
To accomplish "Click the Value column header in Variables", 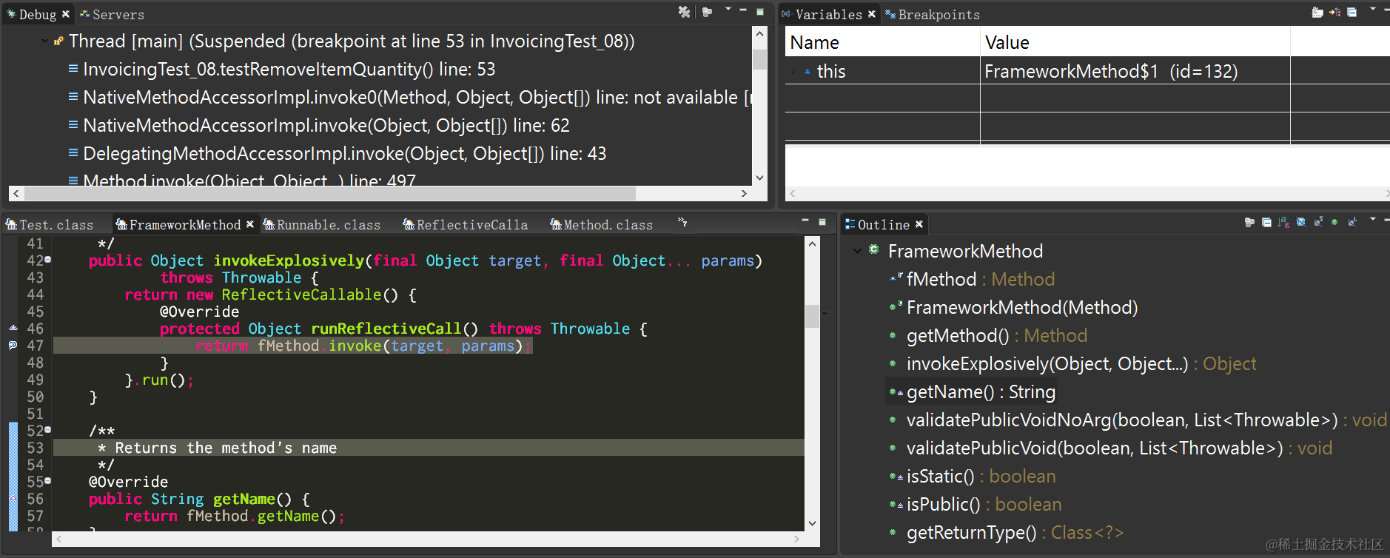I will pyautogui.click(x=1135, y=43).
